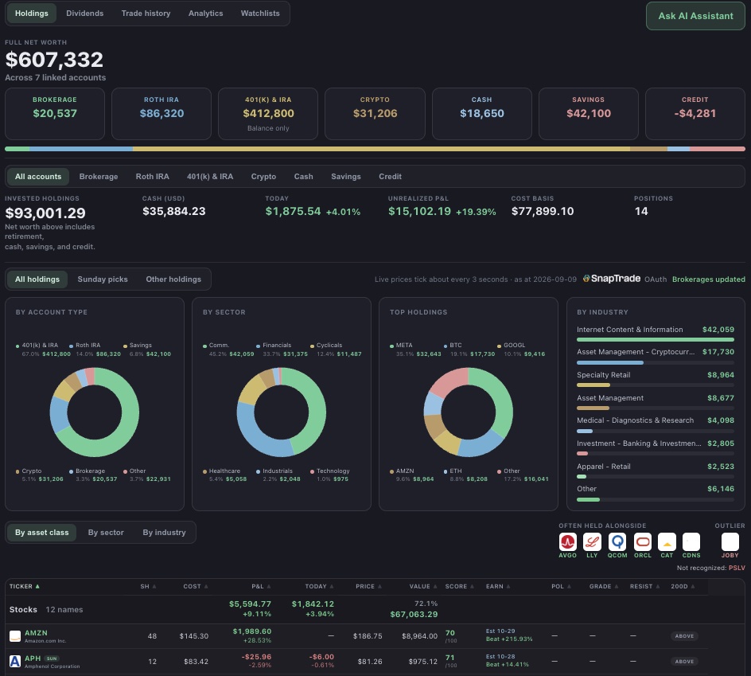Filter by Roth IRA account tab
Image resolution: width=751 pixels, height=676 pixels.
[152, 177]
